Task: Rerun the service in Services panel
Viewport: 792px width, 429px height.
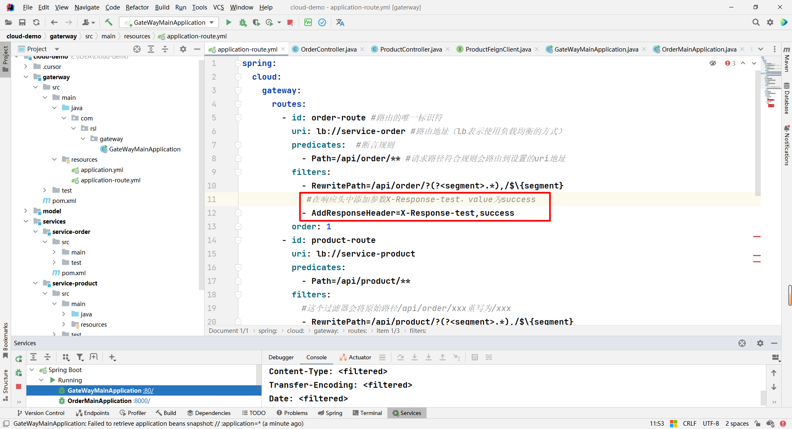Action: point(19,359)
